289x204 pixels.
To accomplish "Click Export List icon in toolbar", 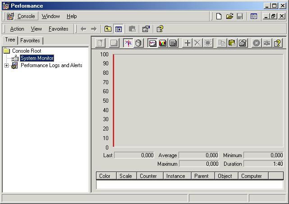I will [x=132, y=29].
